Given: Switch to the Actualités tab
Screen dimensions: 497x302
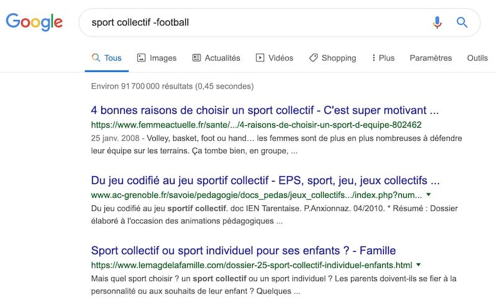Looking at the screenshot, I should pyautogui.click(x=222, y=58).
